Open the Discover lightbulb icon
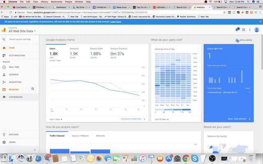Image resolution: width=263 pixels, height=164 pixels. [x=4, y=134]
